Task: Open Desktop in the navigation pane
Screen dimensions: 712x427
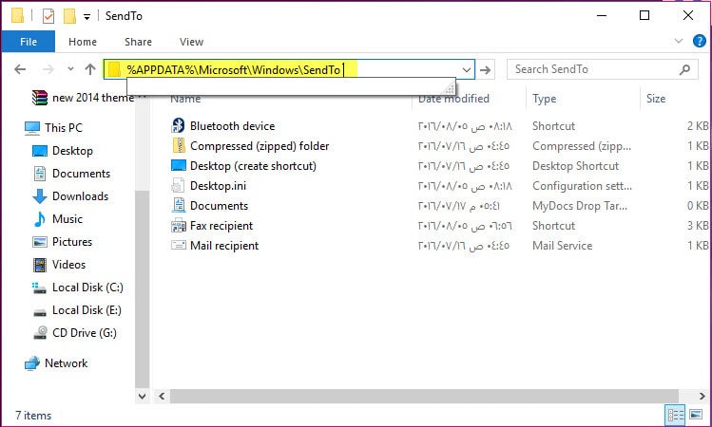Action: pos(63,151)
